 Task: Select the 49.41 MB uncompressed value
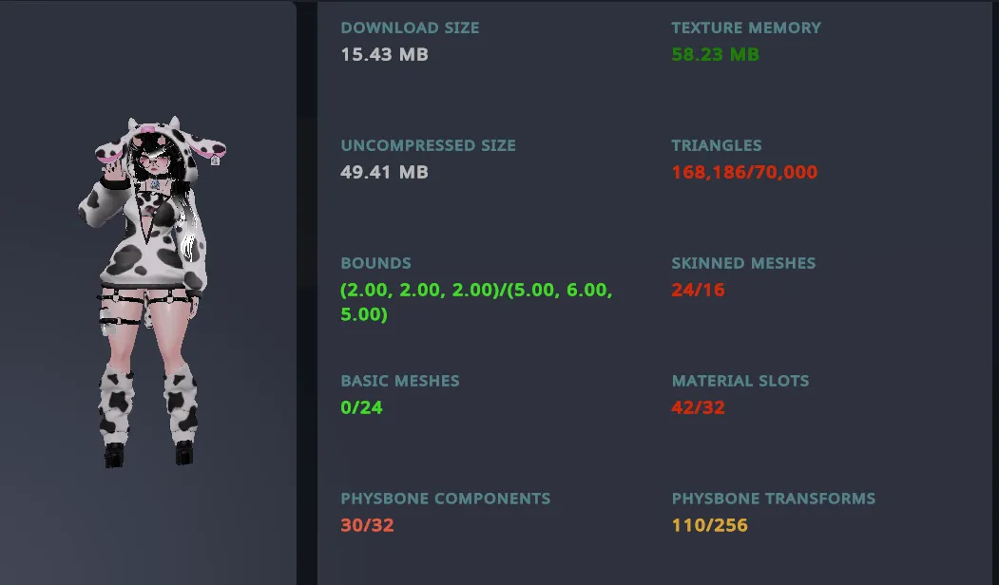[384, 173]
